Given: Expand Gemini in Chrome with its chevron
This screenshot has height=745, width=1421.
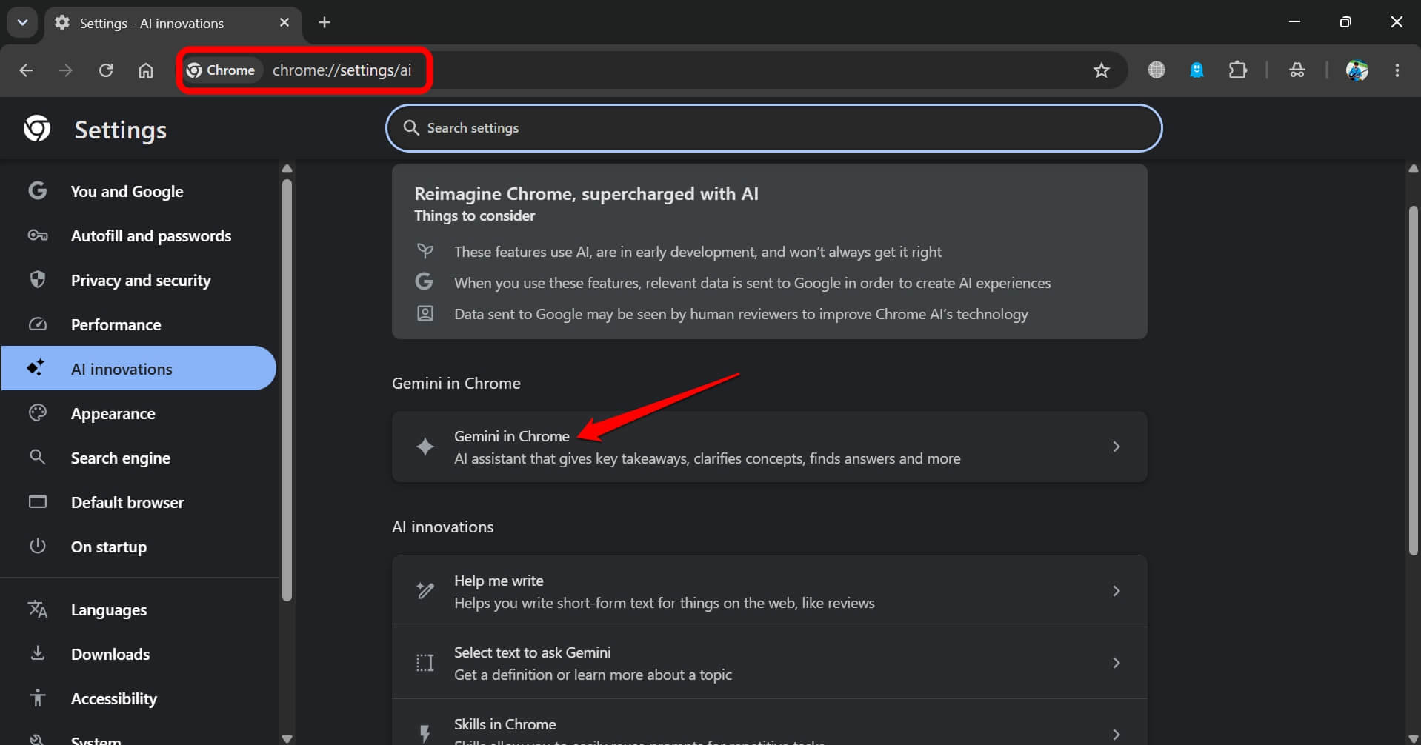Looking at the screenshot, I should click(1116, 447).
